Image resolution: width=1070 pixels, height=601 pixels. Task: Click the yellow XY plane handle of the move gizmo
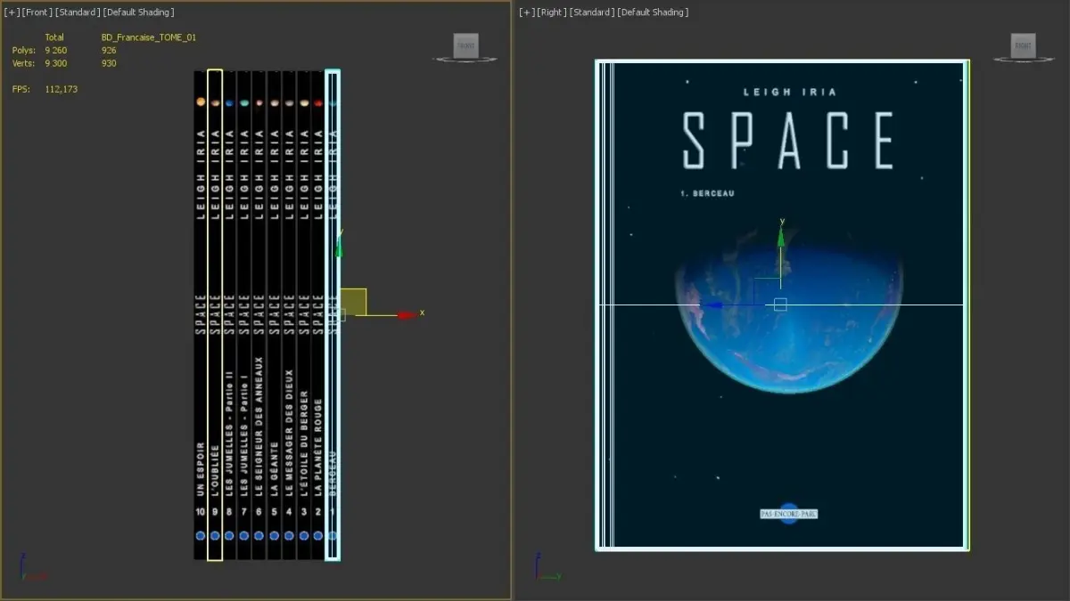coord(353,301)
